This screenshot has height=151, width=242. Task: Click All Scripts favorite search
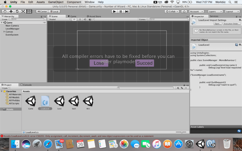(12, 103)
